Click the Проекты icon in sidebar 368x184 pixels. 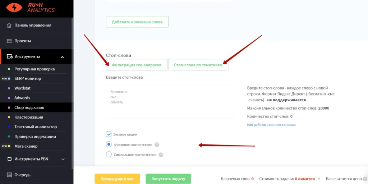pyautogui.click(x=9, y=41)
